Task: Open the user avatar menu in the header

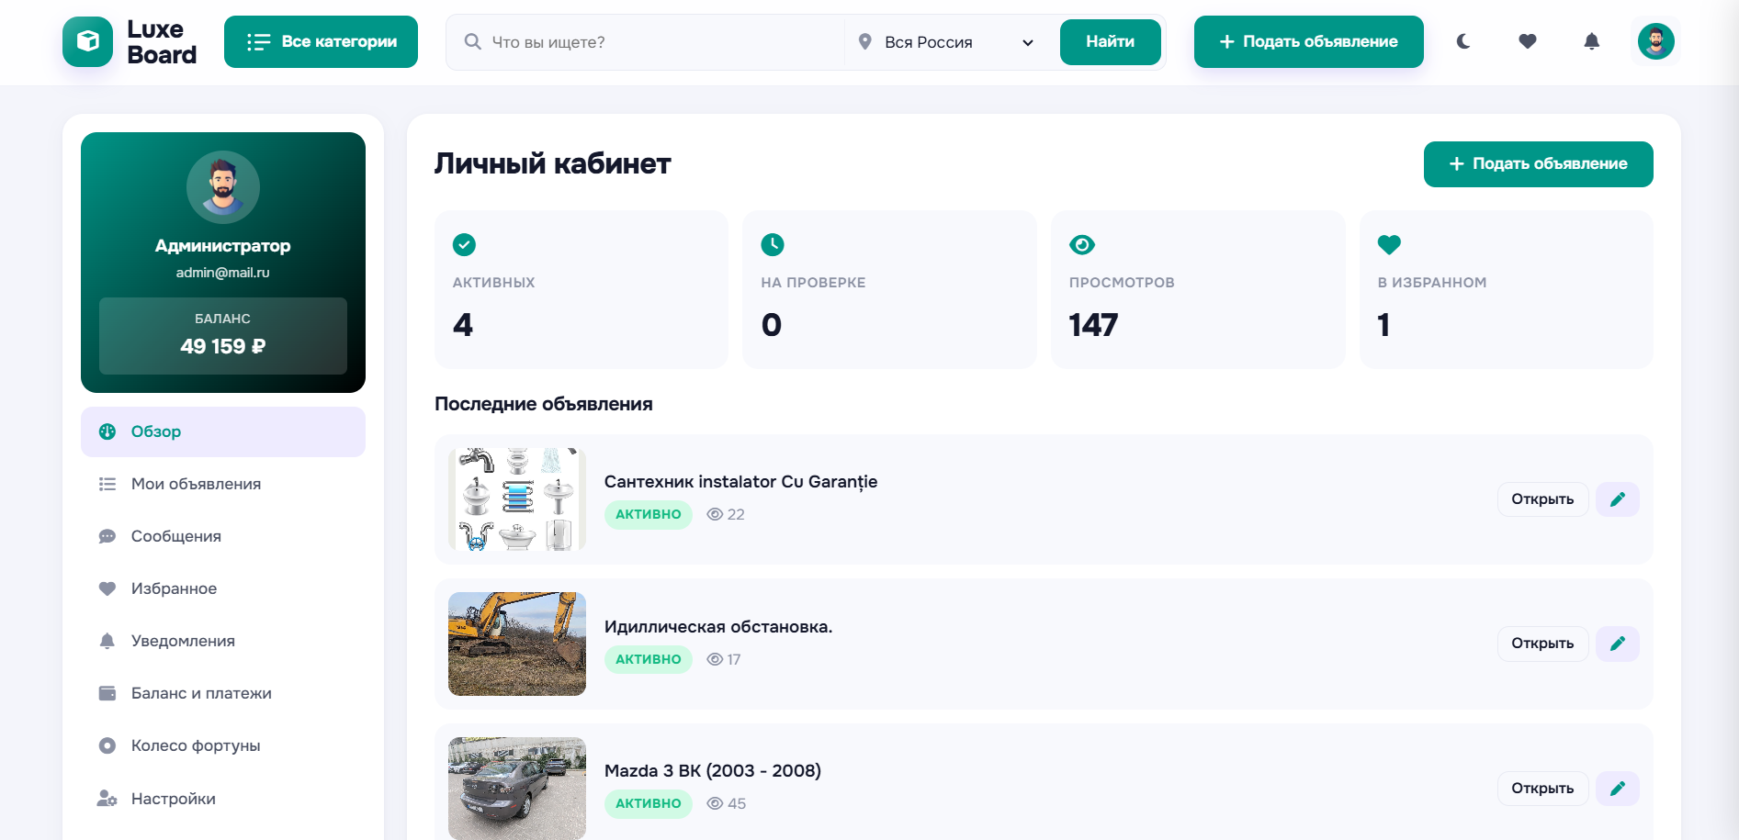Action: click(1656, 41)
